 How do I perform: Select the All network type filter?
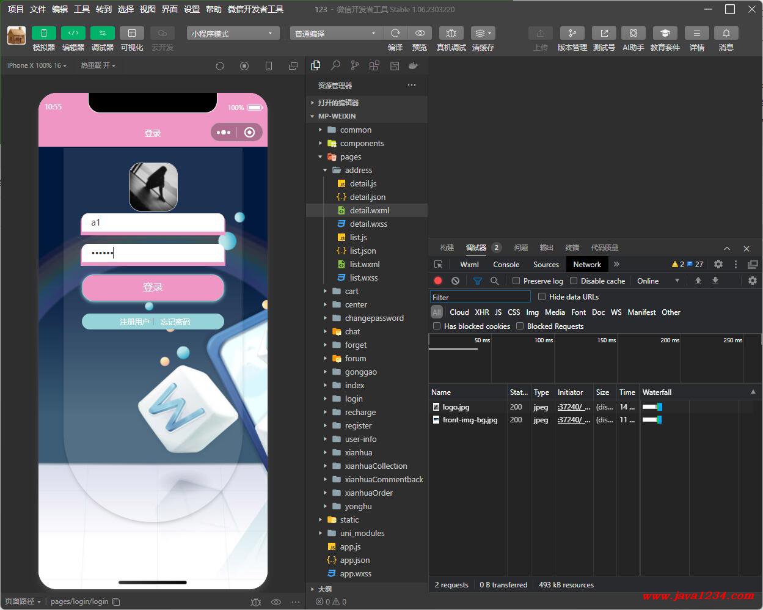pos(437,312)
